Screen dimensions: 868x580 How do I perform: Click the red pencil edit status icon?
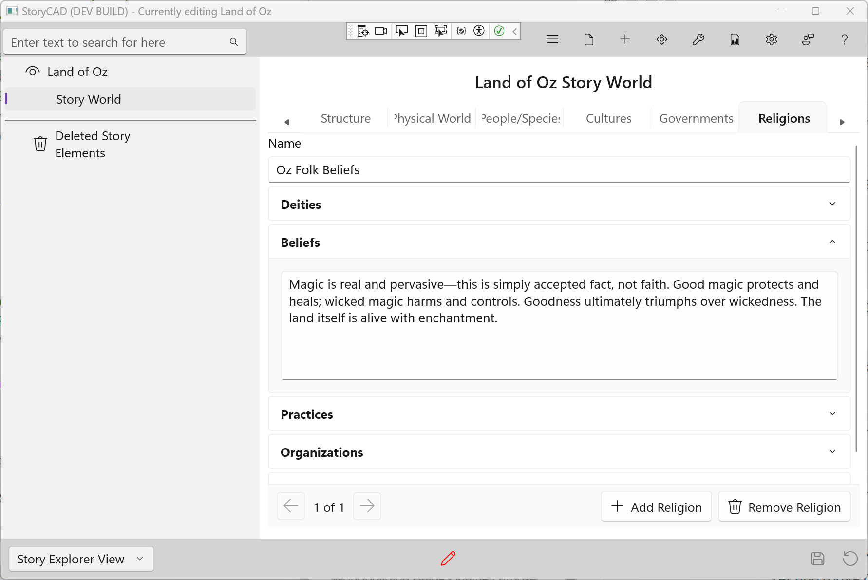(x=448, y=559)
